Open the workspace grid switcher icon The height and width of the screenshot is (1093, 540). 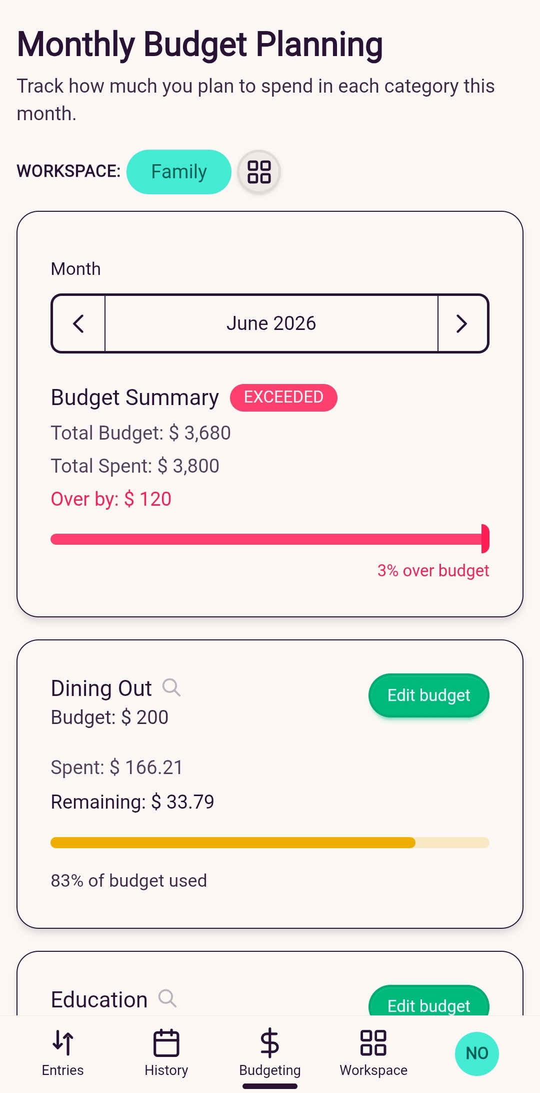259,172
